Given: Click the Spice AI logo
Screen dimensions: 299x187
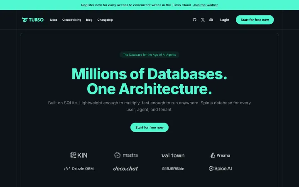Looking at the screenshot, I should pyautogui.click(x=220, y=168).
